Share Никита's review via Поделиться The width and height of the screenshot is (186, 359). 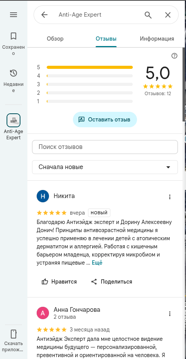pyautogui.click(x=112, y=282)
